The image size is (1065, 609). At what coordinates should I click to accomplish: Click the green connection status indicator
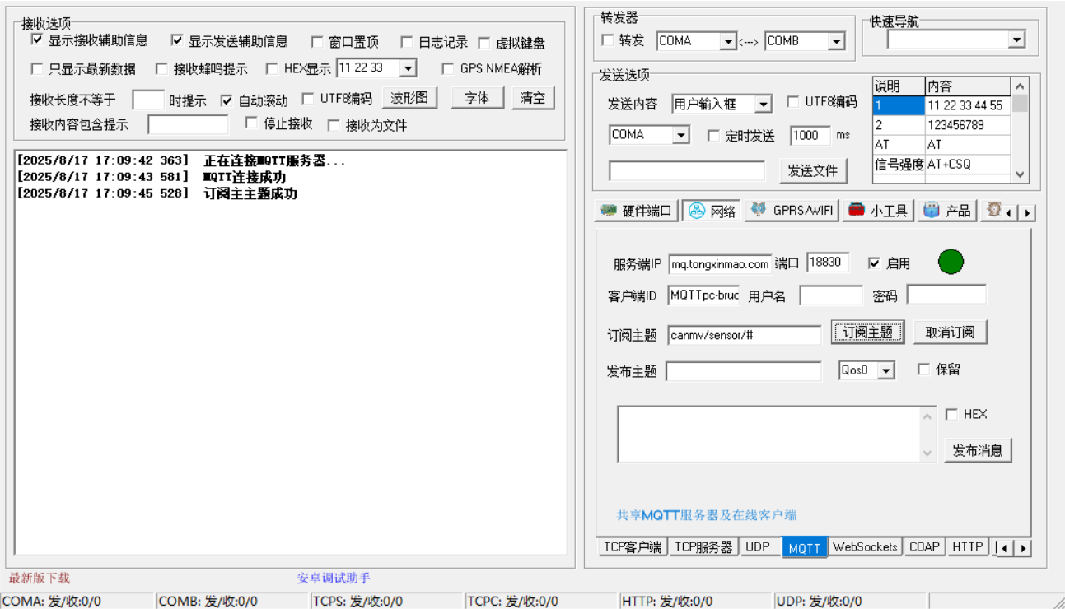coord(951,263)
